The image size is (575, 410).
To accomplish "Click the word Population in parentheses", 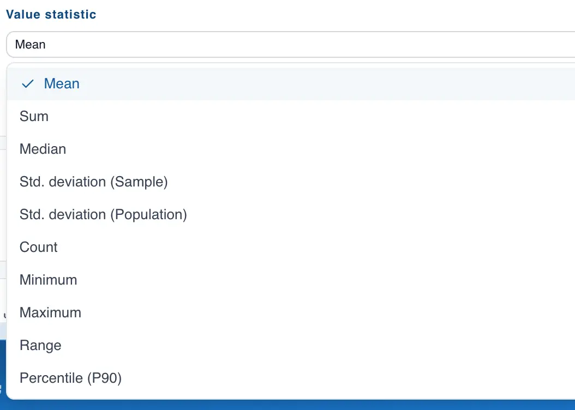I will (148, 215).
